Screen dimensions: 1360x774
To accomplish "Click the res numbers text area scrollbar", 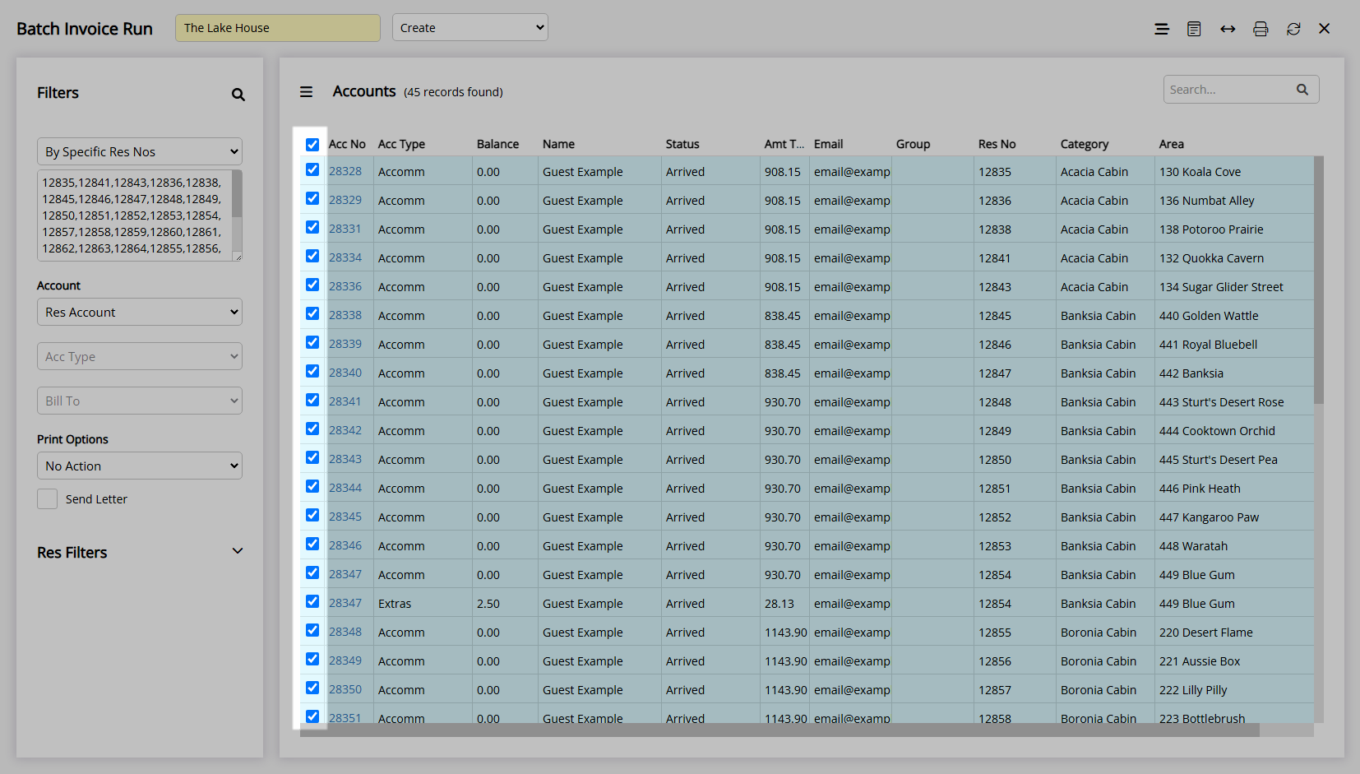I will coord(237,194).
